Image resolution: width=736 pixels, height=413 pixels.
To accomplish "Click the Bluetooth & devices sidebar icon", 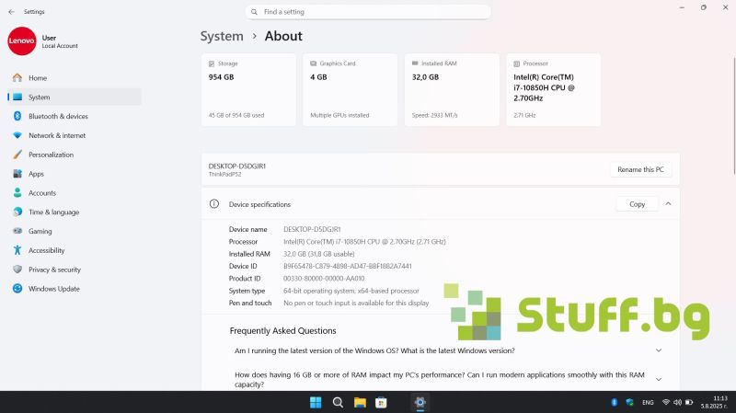I will click(x=17, y=116).
